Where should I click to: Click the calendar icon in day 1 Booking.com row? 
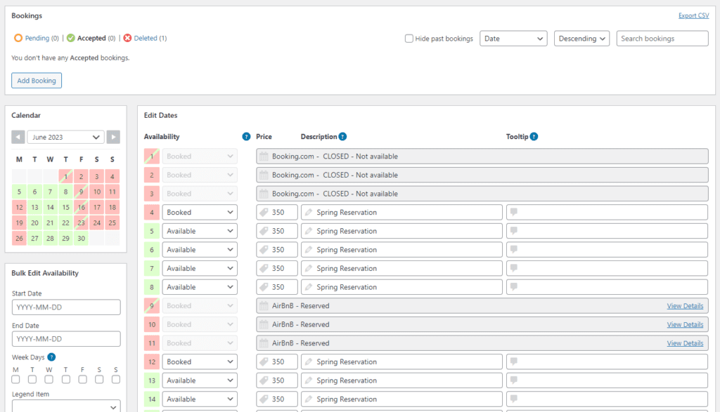click(264, 157)
